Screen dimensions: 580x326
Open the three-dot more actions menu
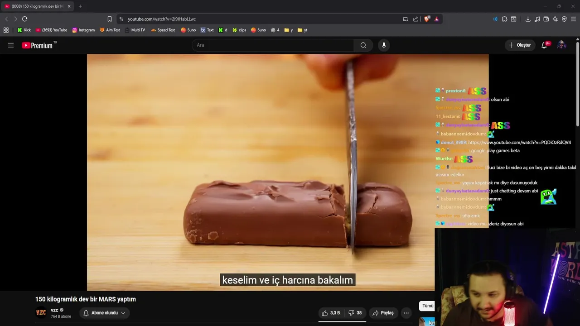pyautogui.click(x=406, y=313)
